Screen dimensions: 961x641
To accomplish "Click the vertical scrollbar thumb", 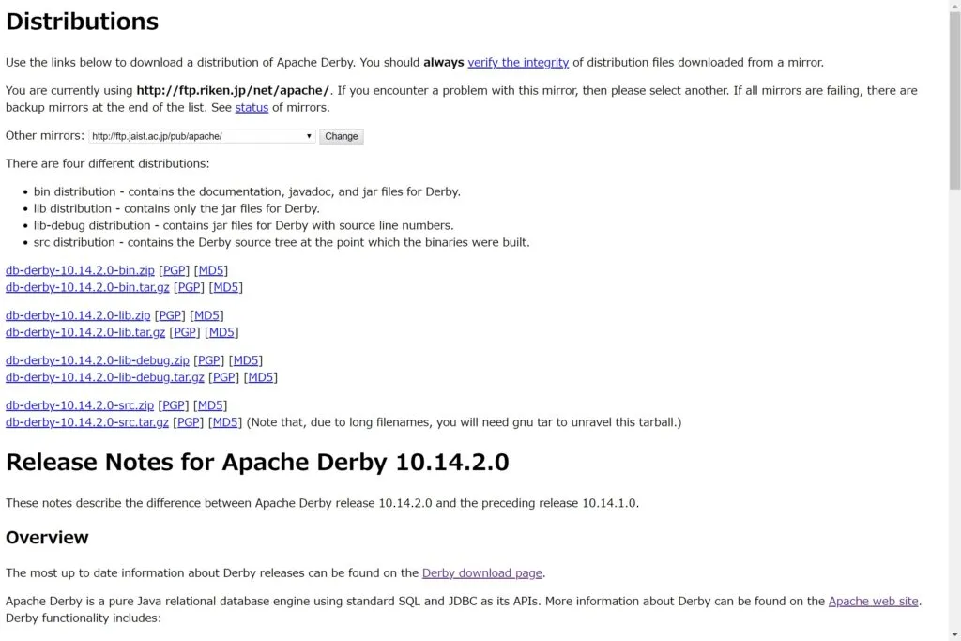I will pos(954,101).
